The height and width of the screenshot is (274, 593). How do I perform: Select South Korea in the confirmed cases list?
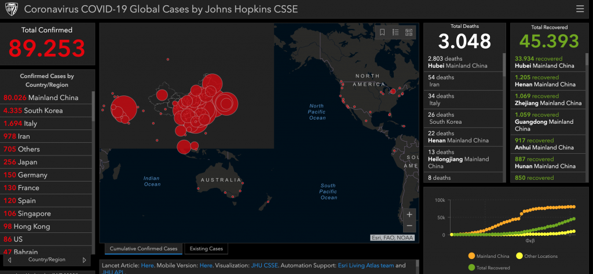coord(33,110)
